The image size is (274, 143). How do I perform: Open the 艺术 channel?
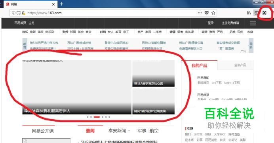click(232, 32)
